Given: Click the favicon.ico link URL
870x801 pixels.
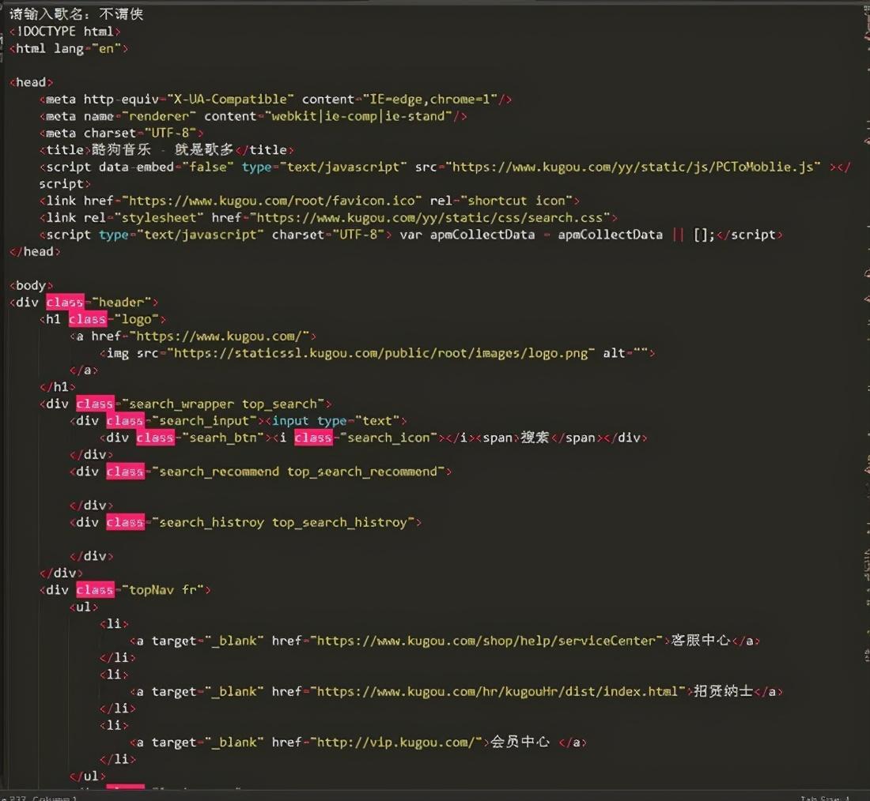Looking at the screenshot, I should 271,201.
